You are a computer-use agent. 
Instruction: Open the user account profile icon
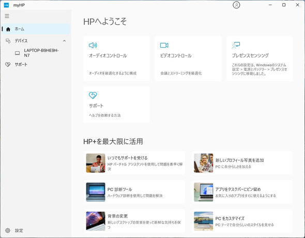(236, 5)
